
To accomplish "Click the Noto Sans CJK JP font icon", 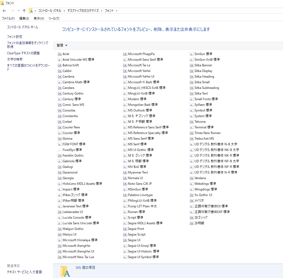I will 125,184.
